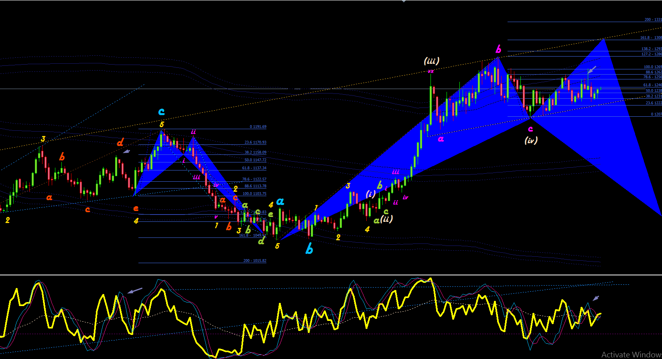
Task: Select the "100.0 1103.75" Fibonacci label
Action: pyautogui.click(x=254, y=194)
